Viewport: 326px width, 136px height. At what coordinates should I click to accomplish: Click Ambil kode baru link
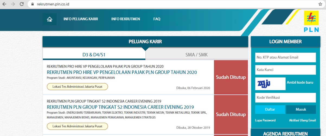click(300, 83)
